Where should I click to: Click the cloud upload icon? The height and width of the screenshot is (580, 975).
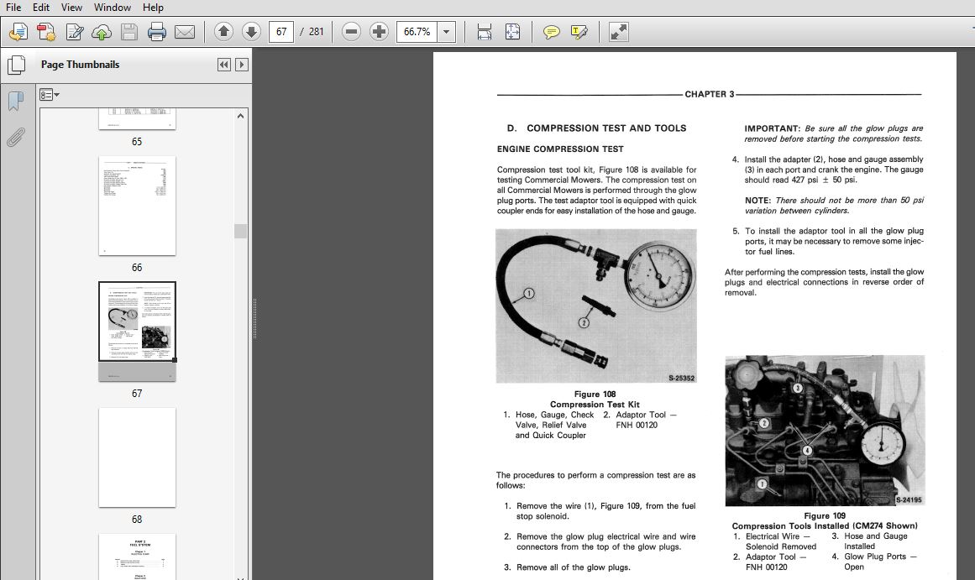point(102,32)
